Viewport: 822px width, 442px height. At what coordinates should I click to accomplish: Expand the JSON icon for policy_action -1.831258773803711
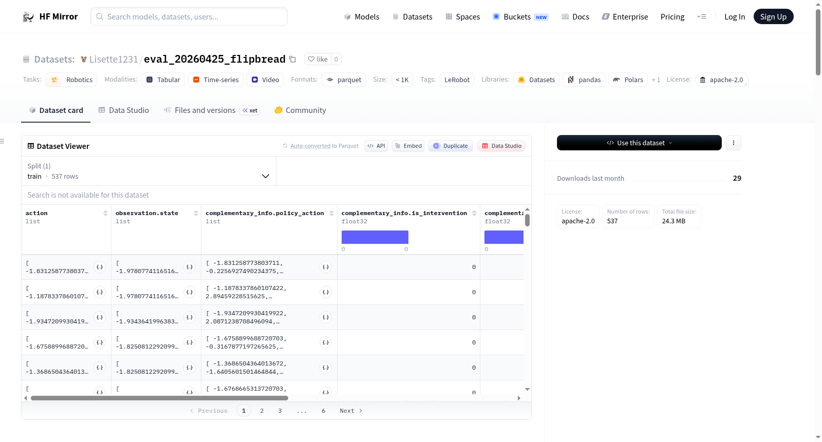coord(326,267)
